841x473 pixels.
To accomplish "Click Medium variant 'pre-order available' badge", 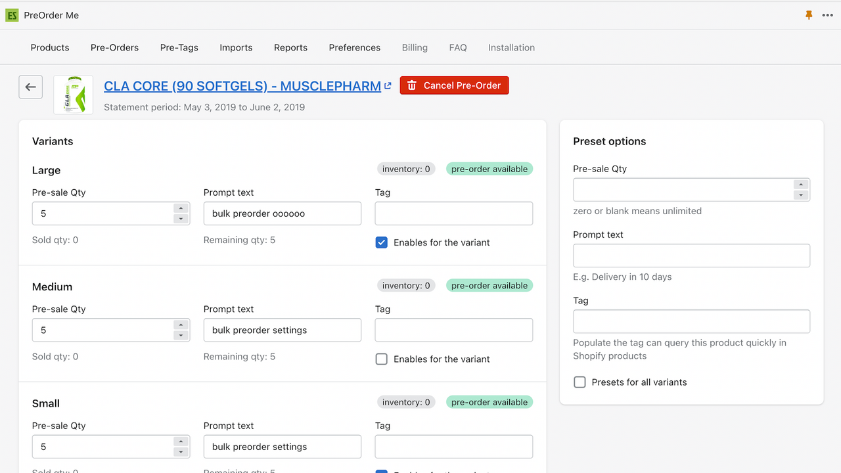I will 489,286.
